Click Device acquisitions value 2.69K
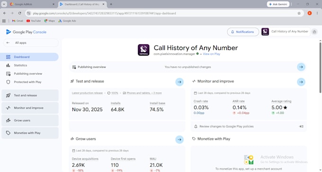 pos(78,165)
